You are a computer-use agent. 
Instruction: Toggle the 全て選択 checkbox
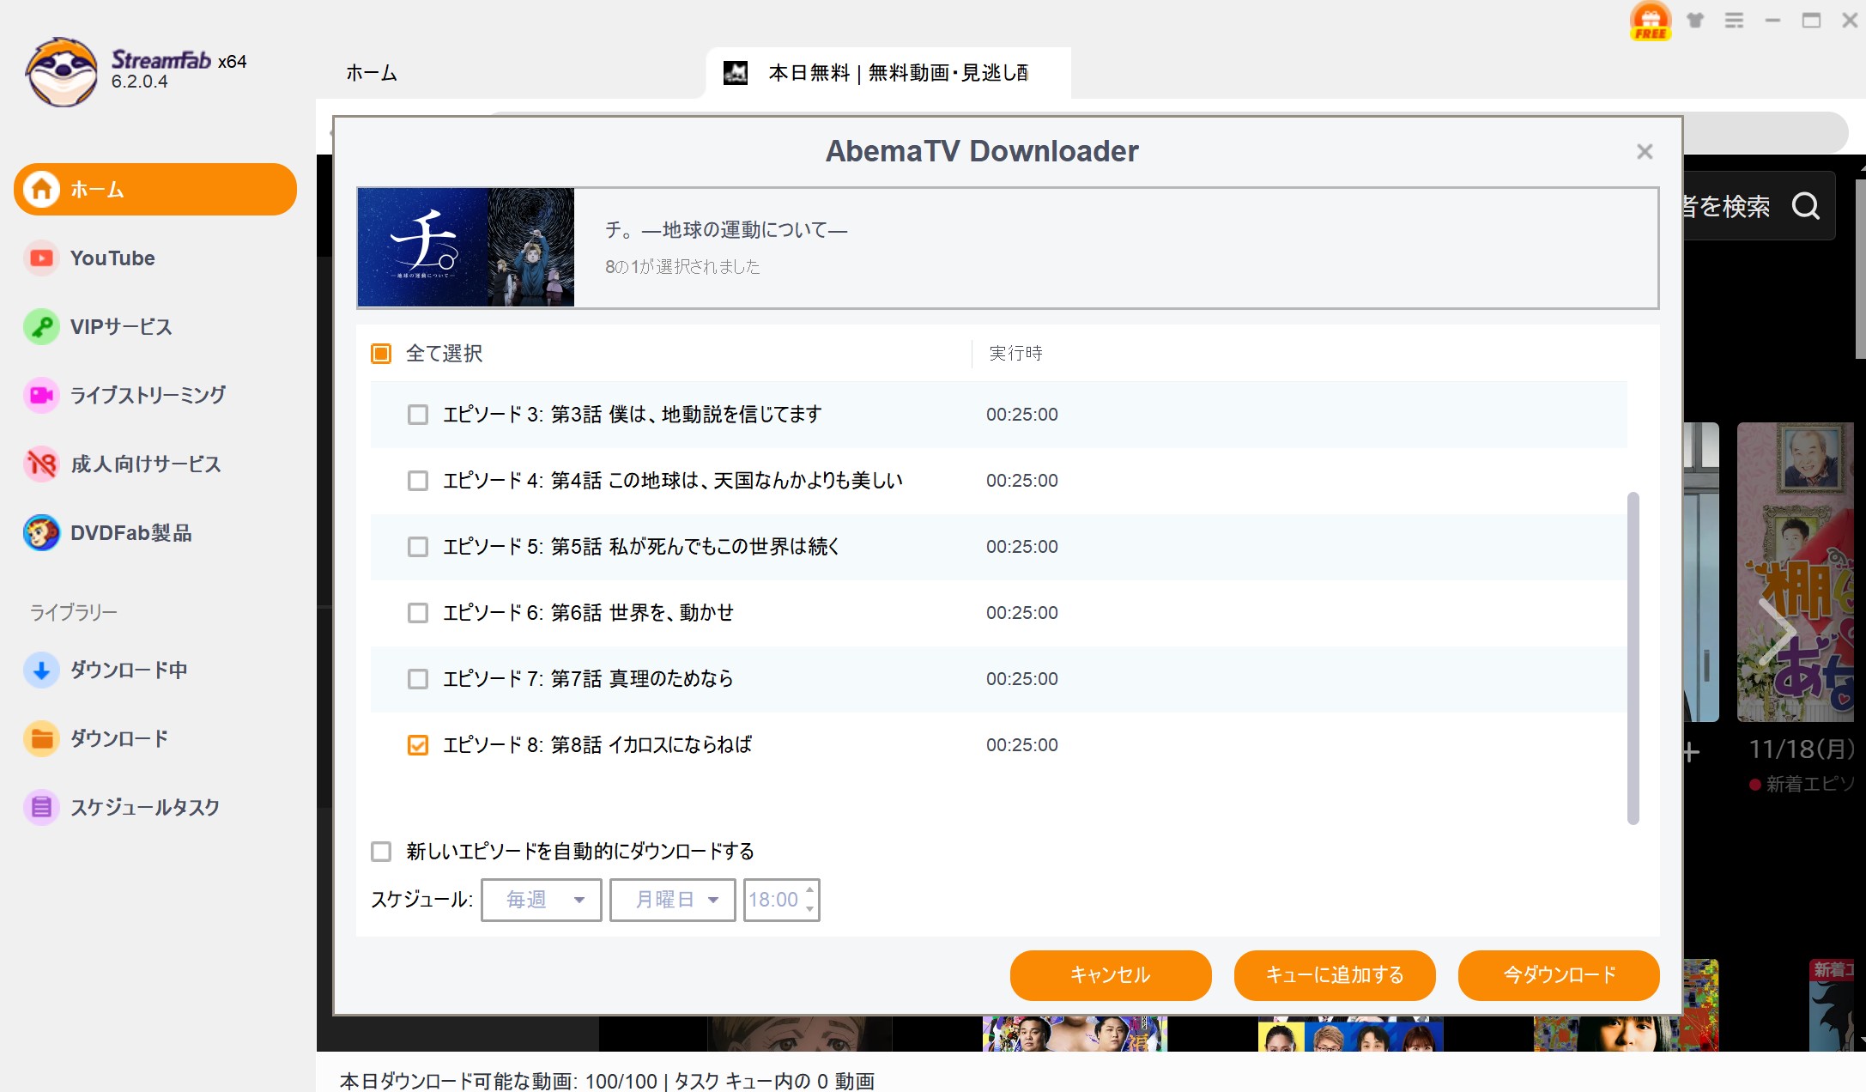click(381, 354)
